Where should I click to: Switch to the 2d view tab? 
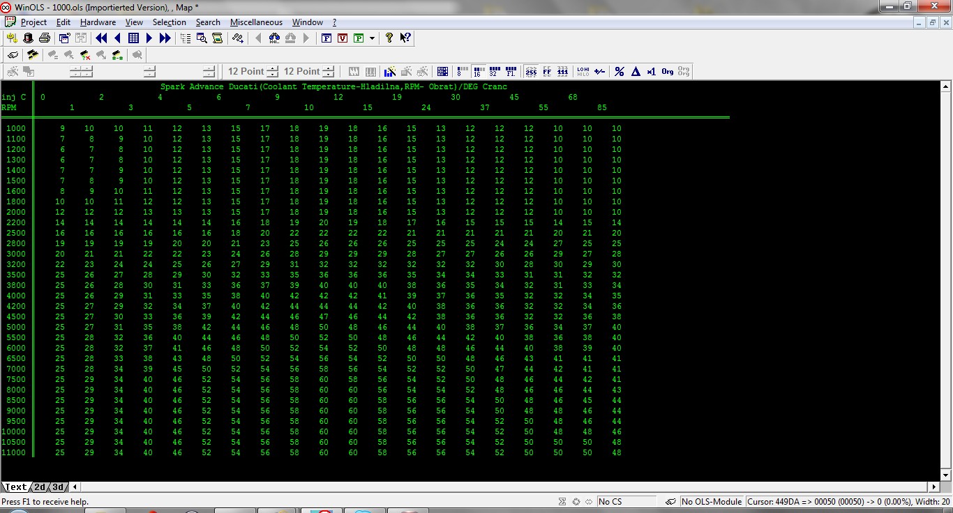click(x=40, y=487)
